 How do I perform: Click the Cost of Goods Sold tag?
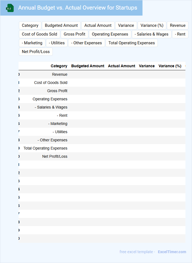39,34
